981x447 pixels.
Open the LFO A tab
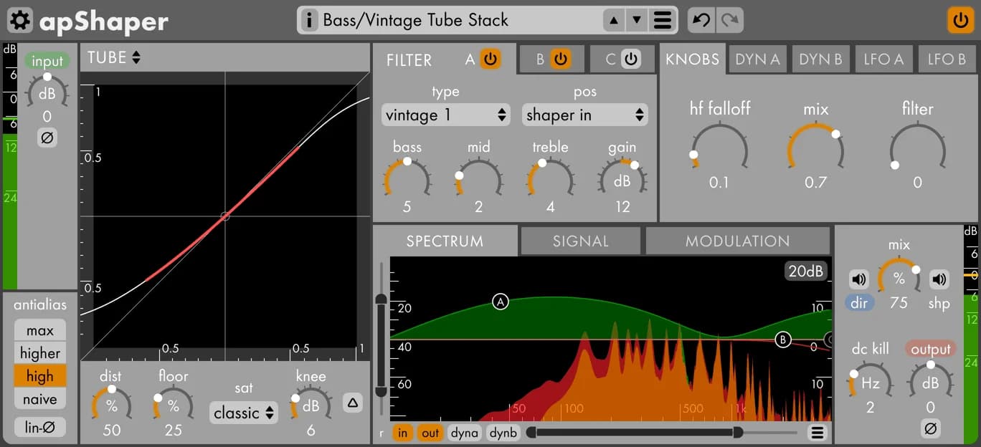pyautogui.click(x=883, y=59)
